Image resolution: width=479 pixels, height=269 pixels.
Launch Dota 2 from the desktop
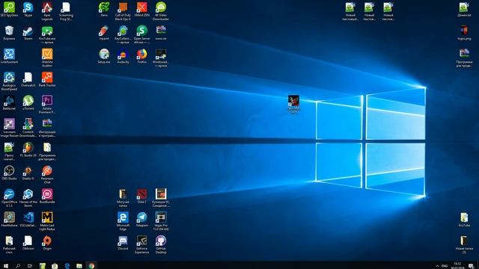pyautogui.click(x=141, y=197)
